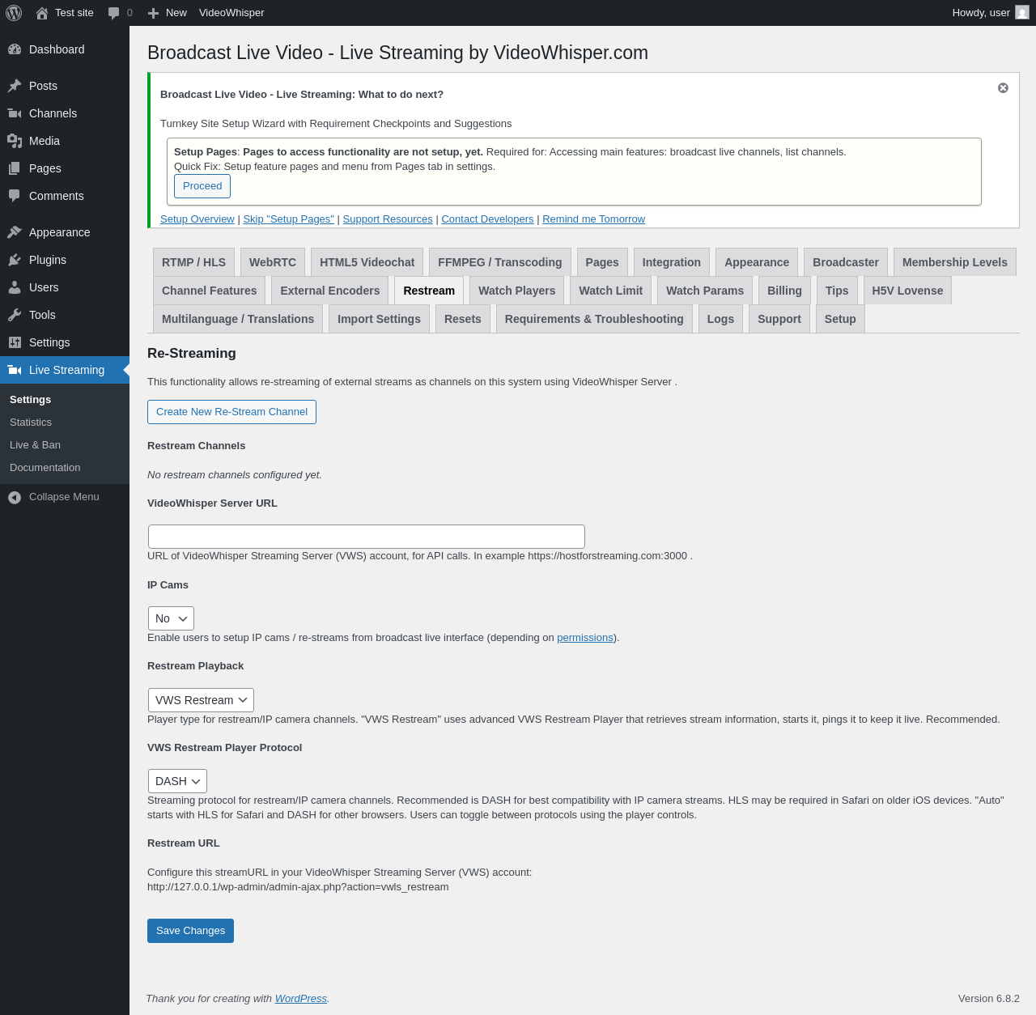1036x1015 pixels.
Task: Open the Import Settings tab
Action: [x=379, y=319]
